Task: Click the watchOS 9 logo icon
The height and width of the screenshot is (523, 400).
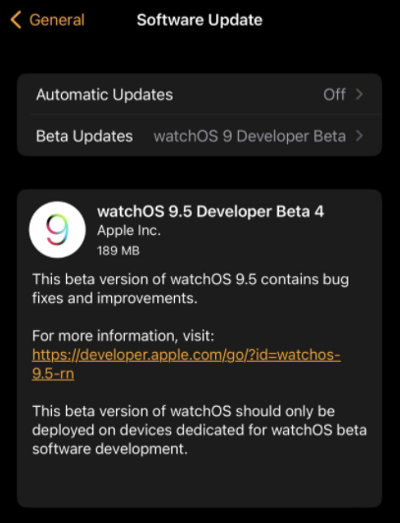Action: click(57, 229)
